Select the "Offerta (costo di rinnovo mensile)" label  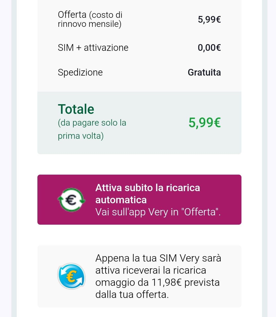[90, 19]
